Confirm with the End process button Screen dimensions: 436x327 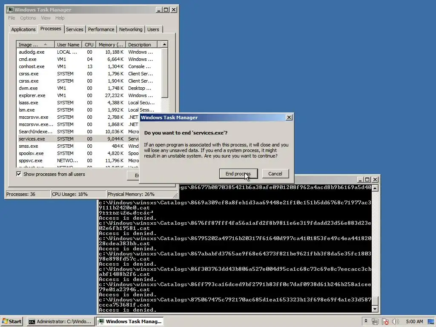point(238,174)
